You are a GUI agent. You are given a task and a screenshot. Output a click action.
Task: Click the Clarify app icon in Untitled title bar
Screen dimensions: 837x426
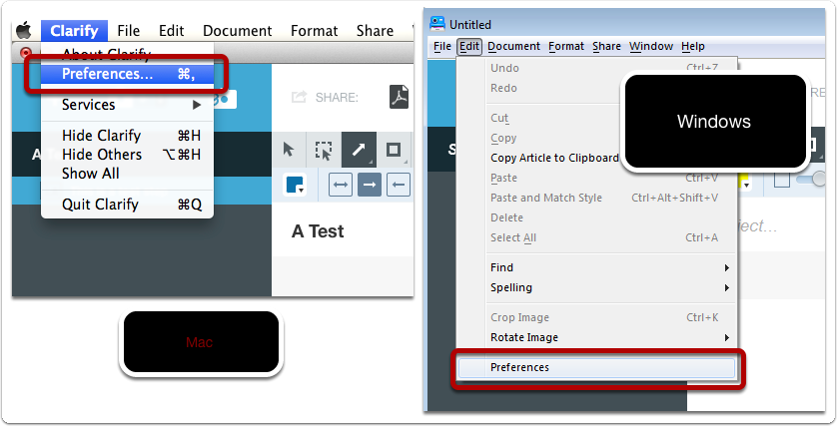(437, 24)
